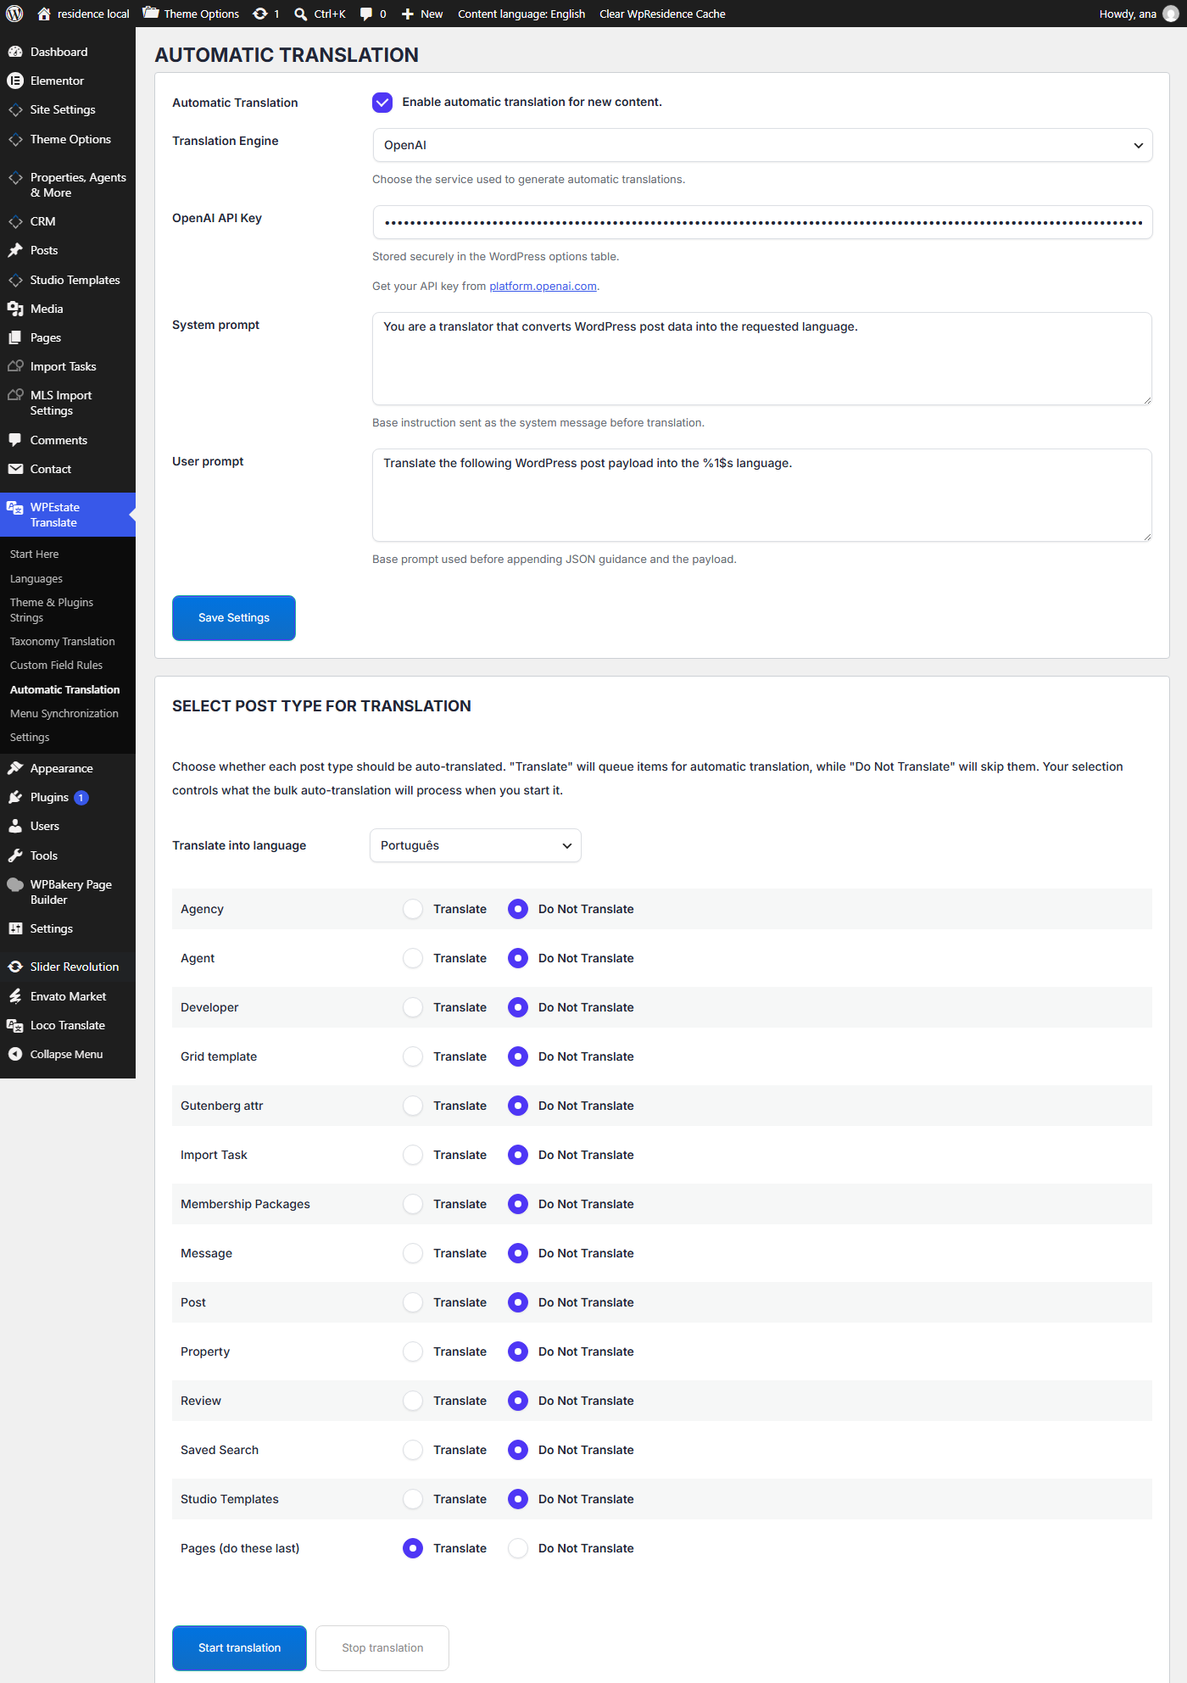
Task: Open residence local home icon link
Action: [44, 14]
